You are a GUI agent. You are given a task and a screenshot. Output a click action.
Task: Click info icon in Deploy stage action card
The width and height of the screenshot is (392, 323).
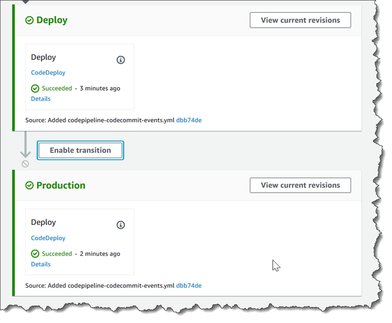[x=121, y=60]
